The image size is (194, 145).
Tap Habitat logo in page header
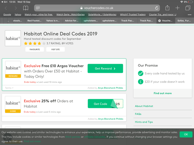[13, 38]
